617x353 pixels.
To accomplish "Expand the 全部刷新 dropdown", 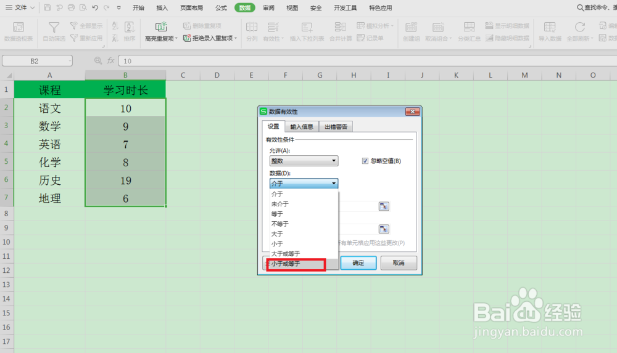I will click(592, 39).
